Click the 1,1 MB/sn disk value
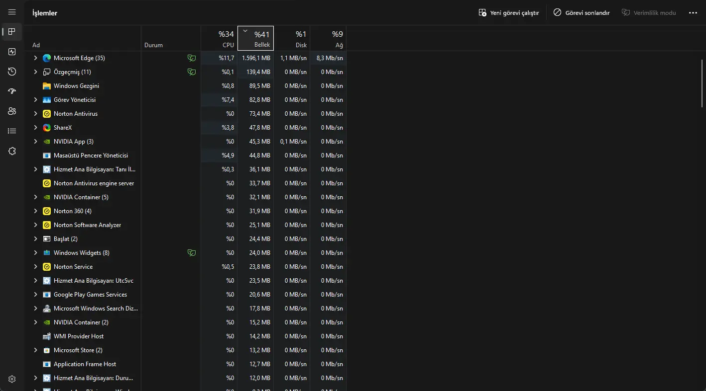706x391 pixels. 293,58
